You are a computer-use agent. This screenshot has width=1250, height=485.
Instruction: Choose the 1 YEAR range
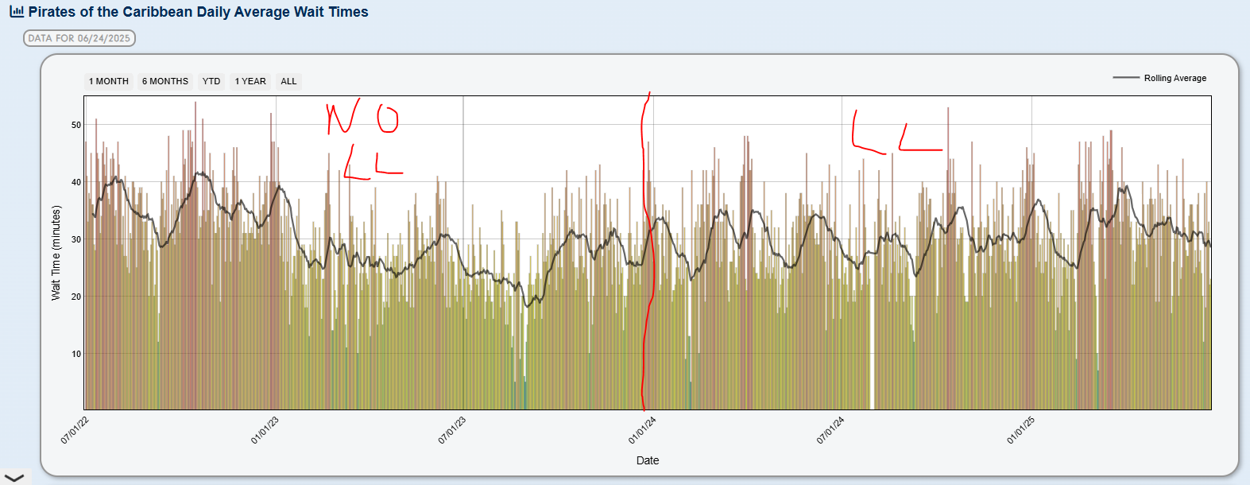(x=250, y=81)
